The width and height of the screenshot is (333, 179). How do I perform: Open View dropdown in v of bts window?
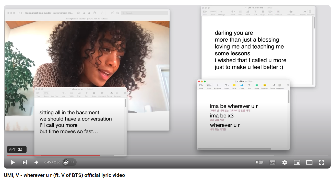201,86
